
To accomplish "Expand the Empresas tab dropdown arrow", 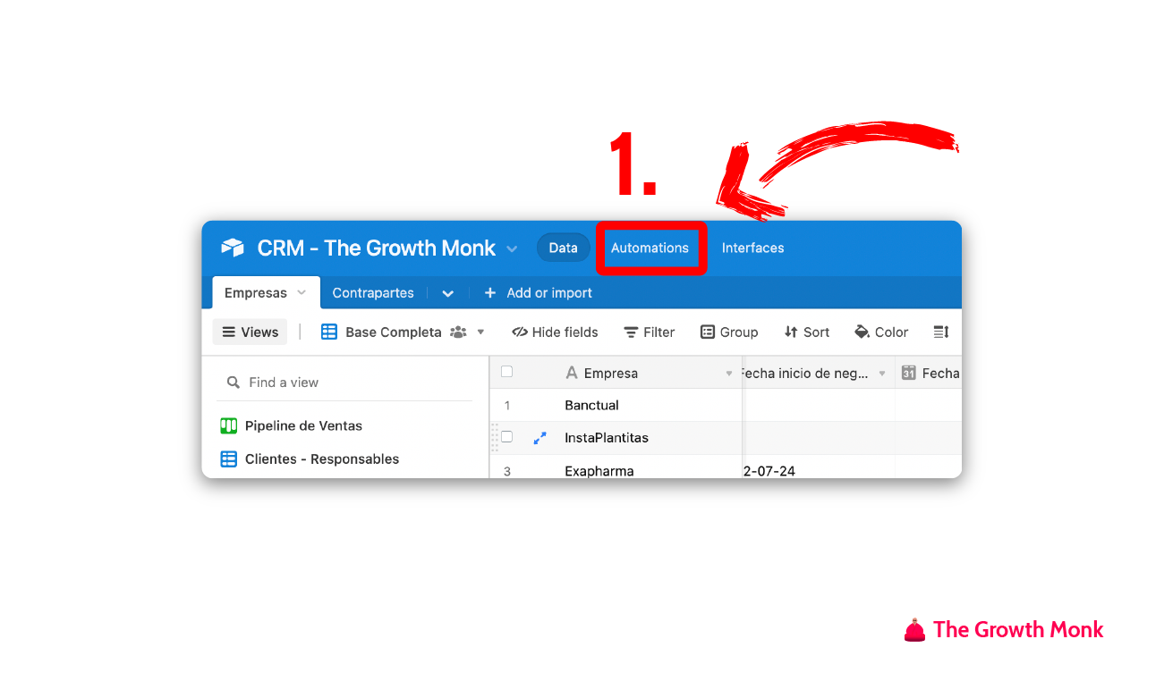I will [x=302, y=292].
